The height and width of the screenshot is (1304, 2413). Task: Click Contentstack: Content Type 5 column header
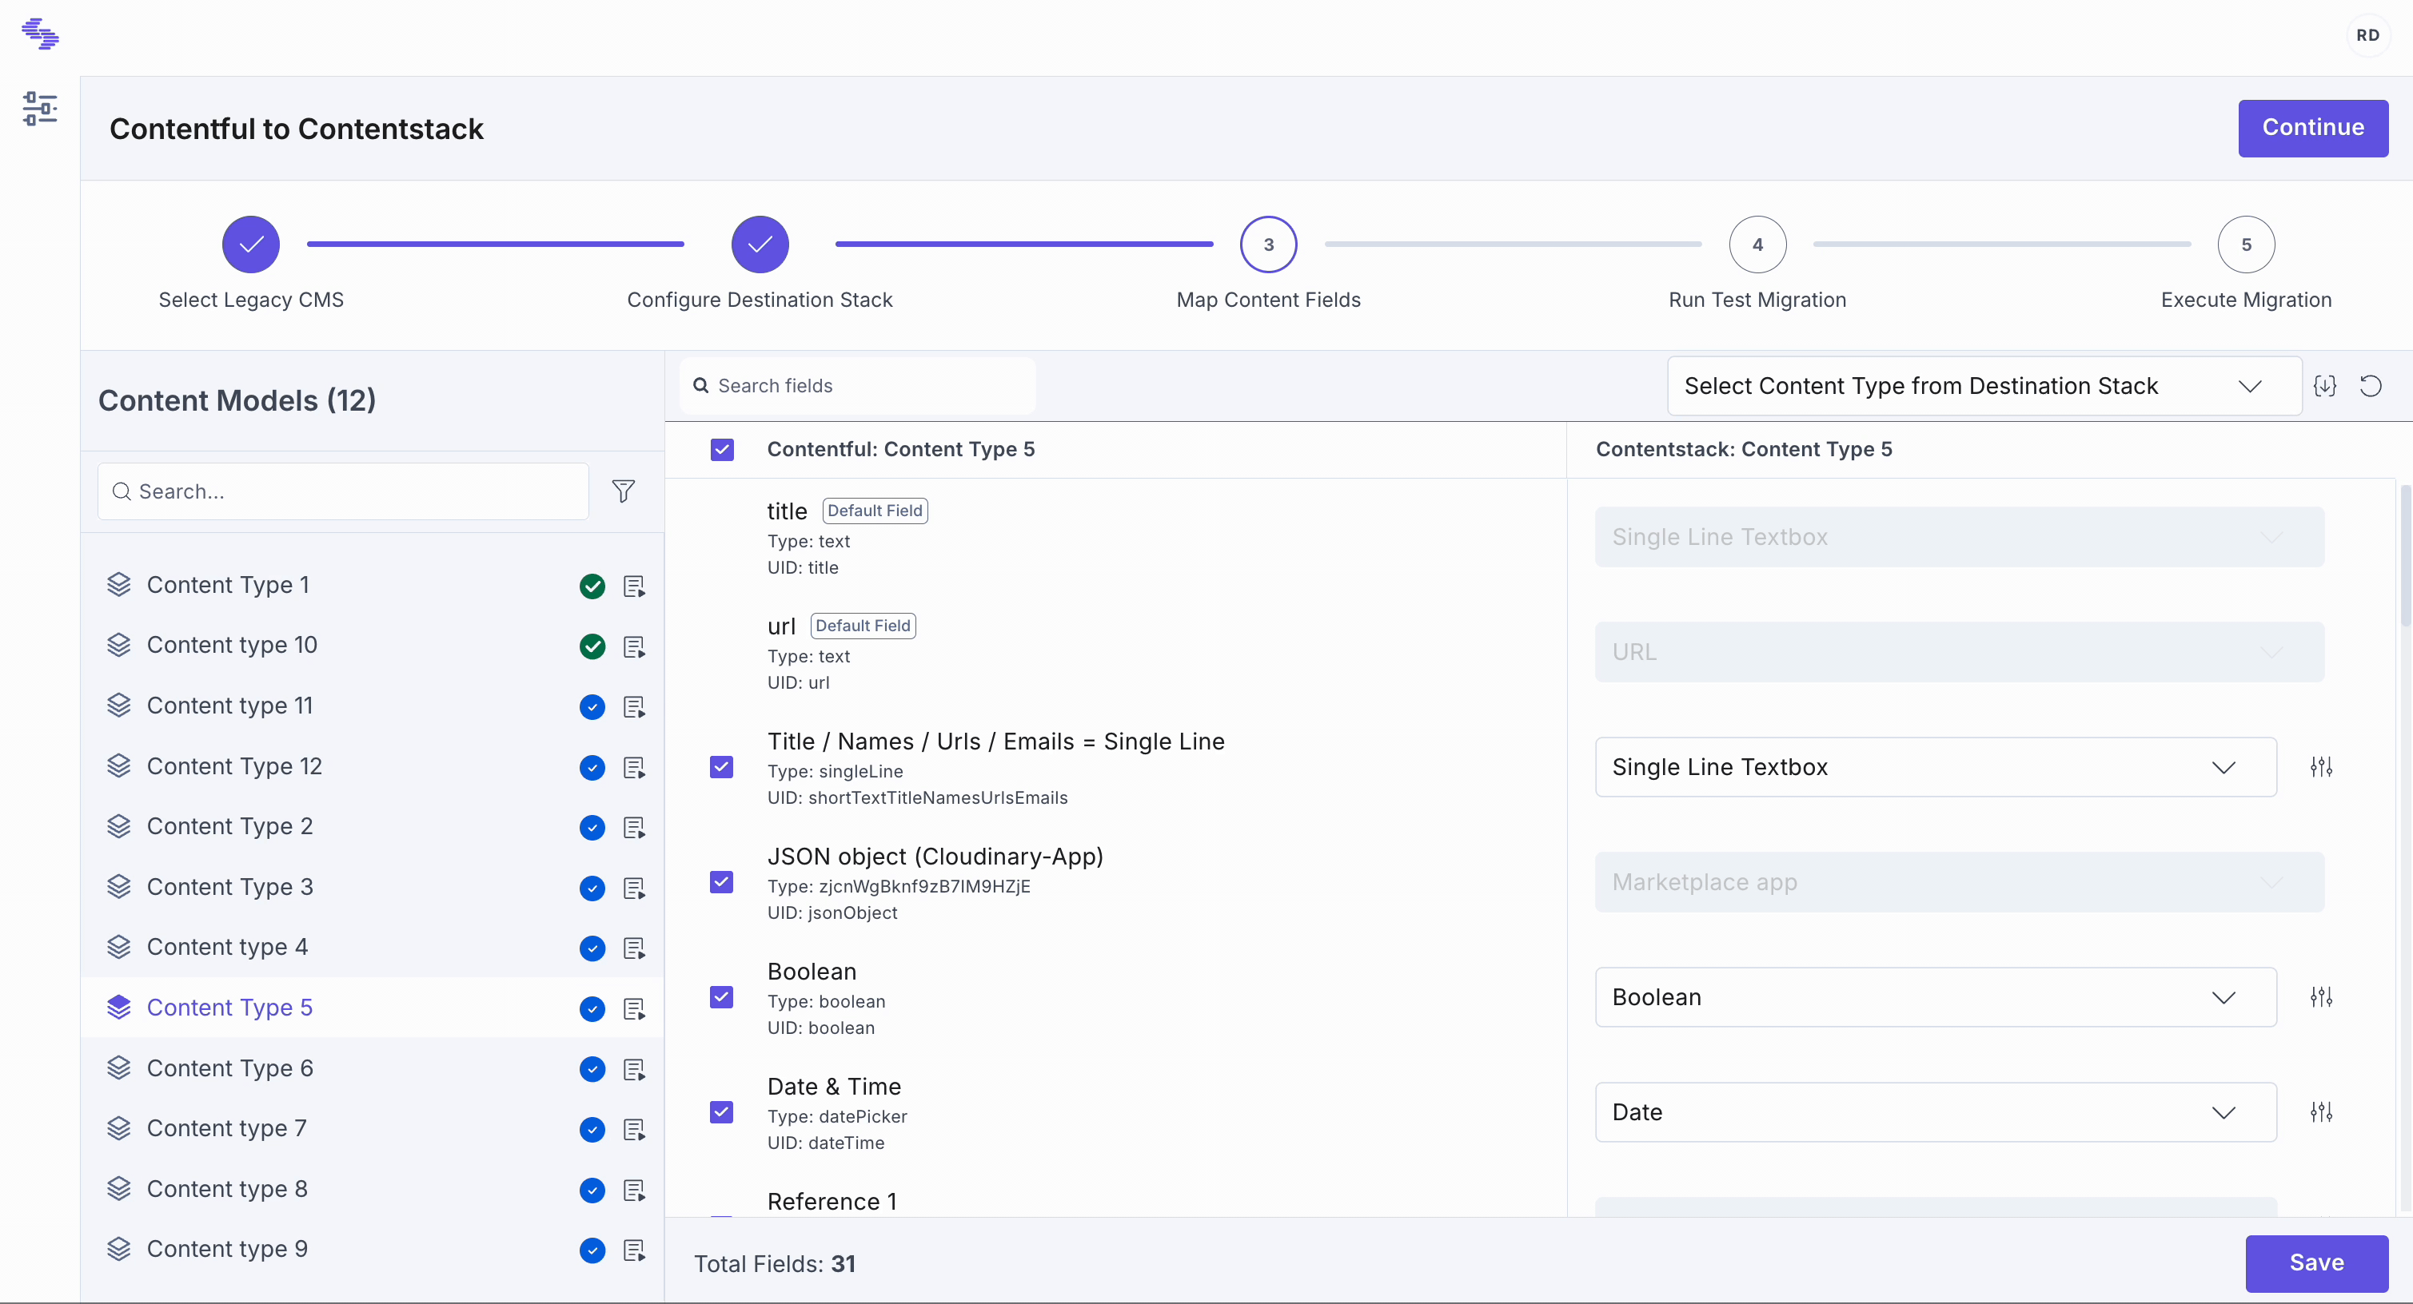point(1743,449)
